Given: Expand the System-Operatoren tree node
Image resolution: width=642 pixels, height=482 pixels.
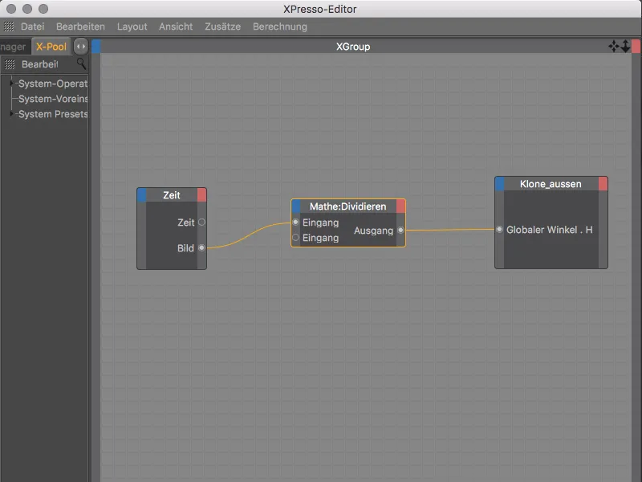Looking at the screenshot, I should click(11, 84).
